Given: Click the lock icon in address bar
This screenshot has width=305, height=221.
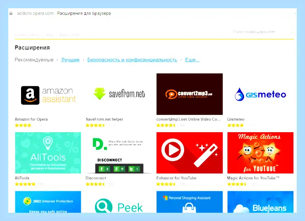Looking at the screenshot, I should [11, 13].
